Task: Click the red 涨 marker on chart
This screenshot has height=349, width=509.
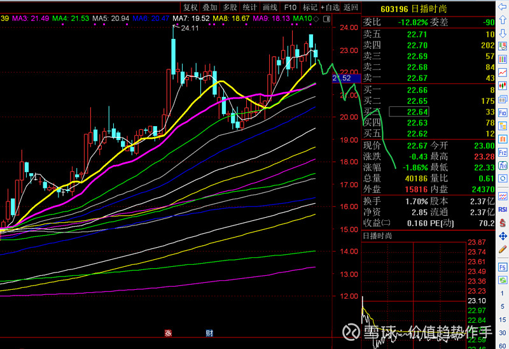Action: (168, 333)
